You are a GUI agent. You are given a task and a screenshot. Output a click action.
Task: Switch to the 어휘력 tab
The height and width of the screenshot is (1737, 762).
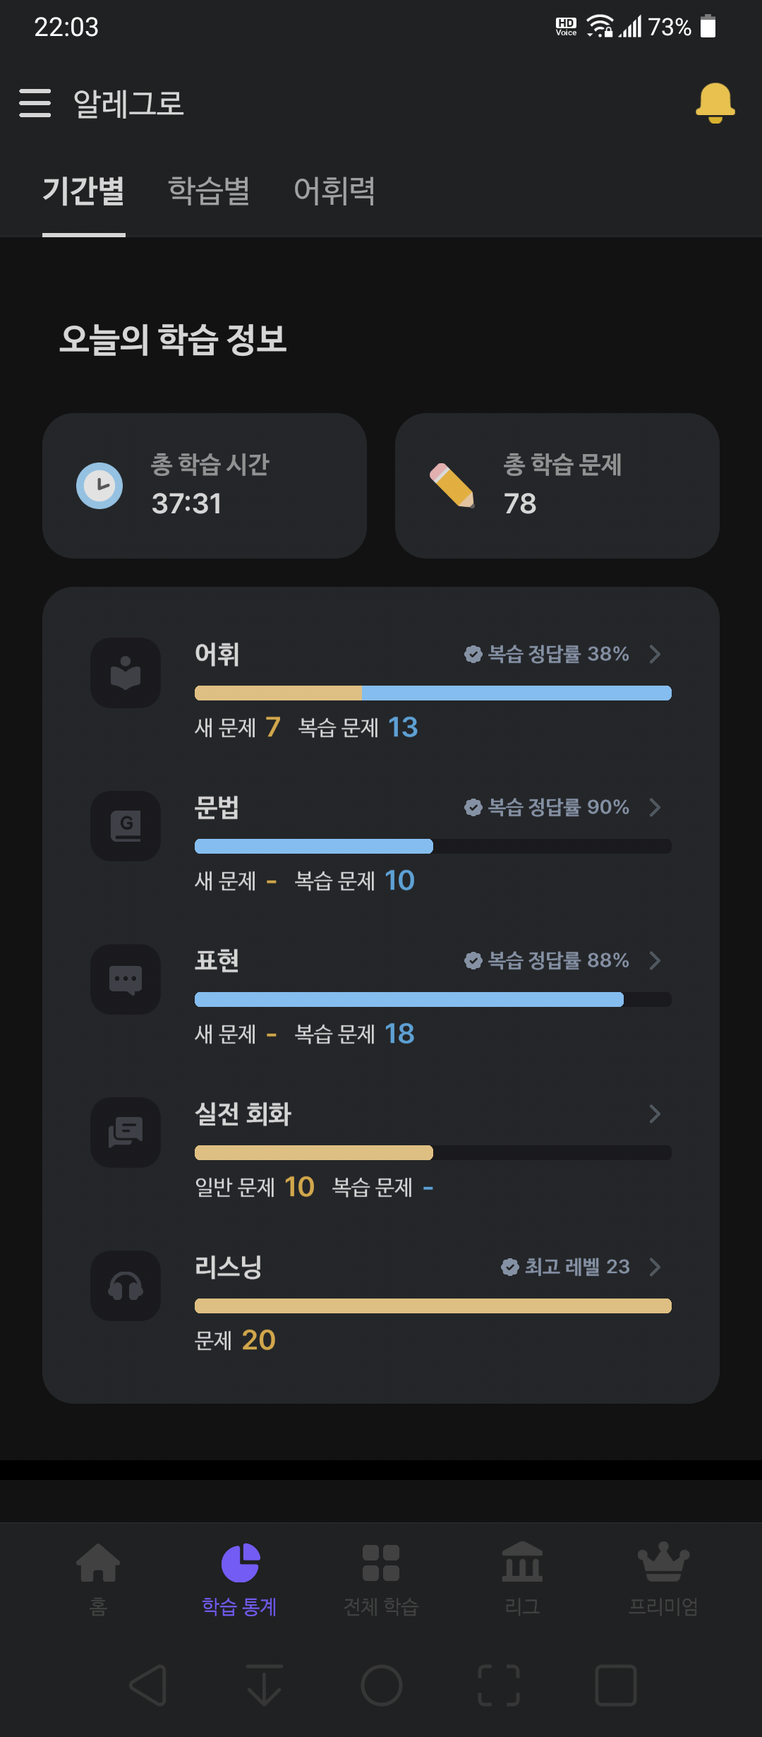click(x=334, y=191)
